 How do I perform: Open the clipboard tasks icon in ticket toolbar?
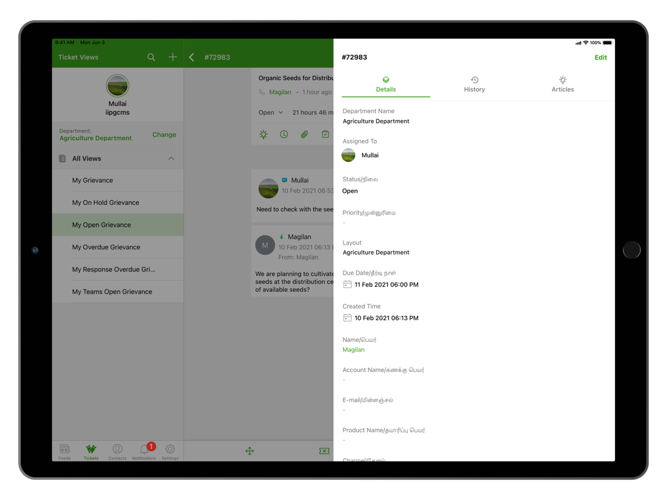click(x=325, y=135)
